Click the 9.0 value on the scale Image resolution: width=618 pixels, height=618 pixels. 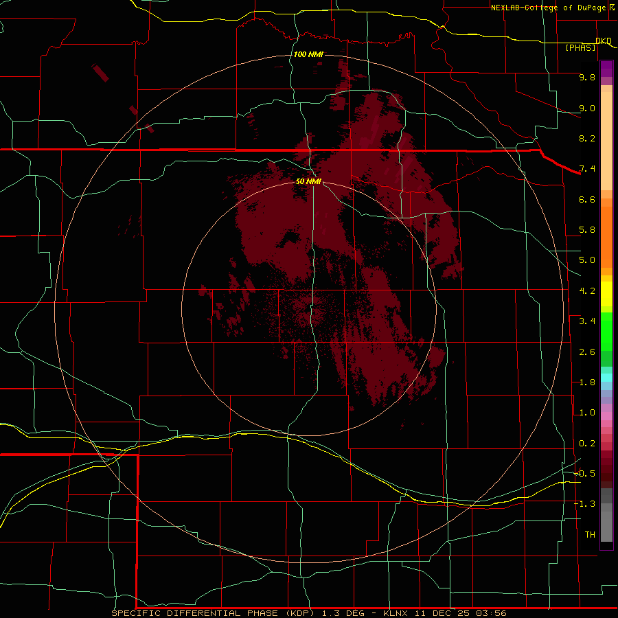[x=587, y=108]
